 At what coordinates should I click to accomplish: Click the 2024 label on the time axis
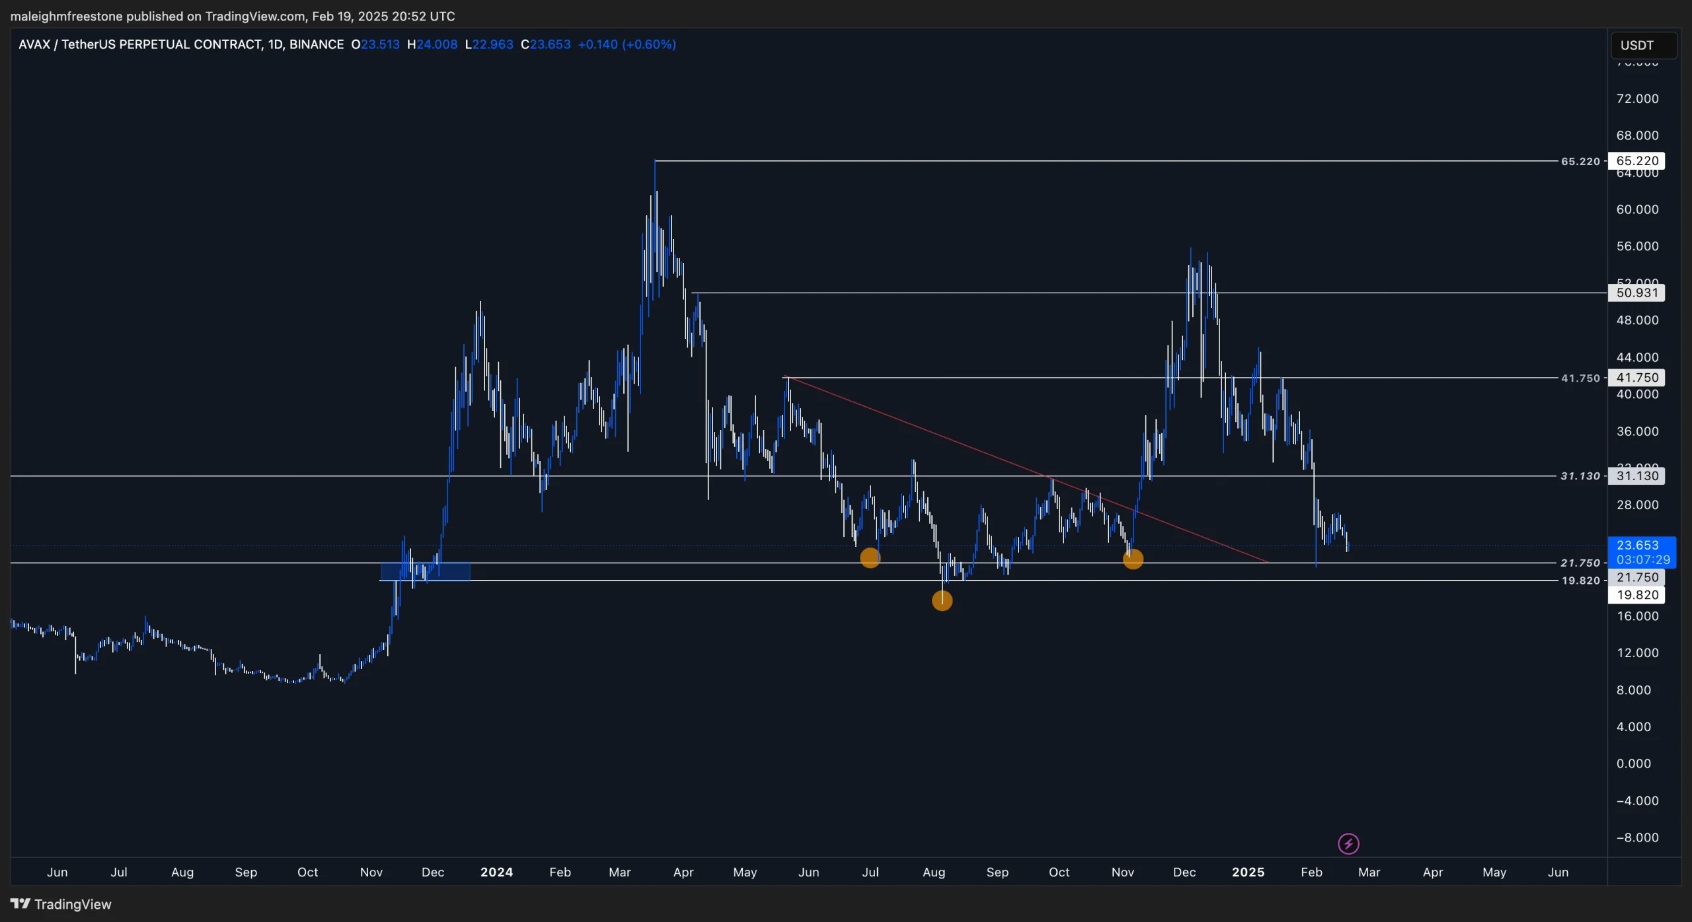[x=496, y=872]
